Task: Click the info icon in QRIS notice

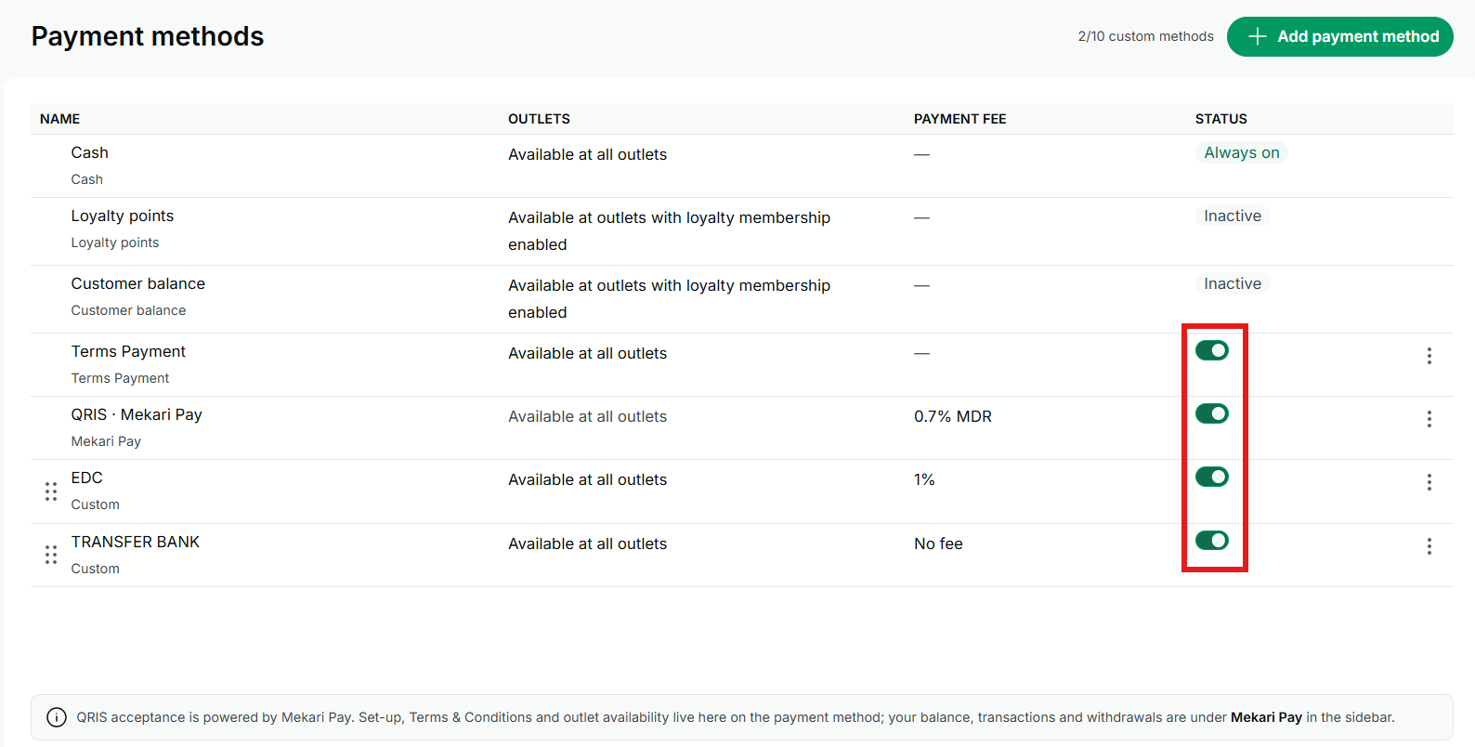Action: 57,717
